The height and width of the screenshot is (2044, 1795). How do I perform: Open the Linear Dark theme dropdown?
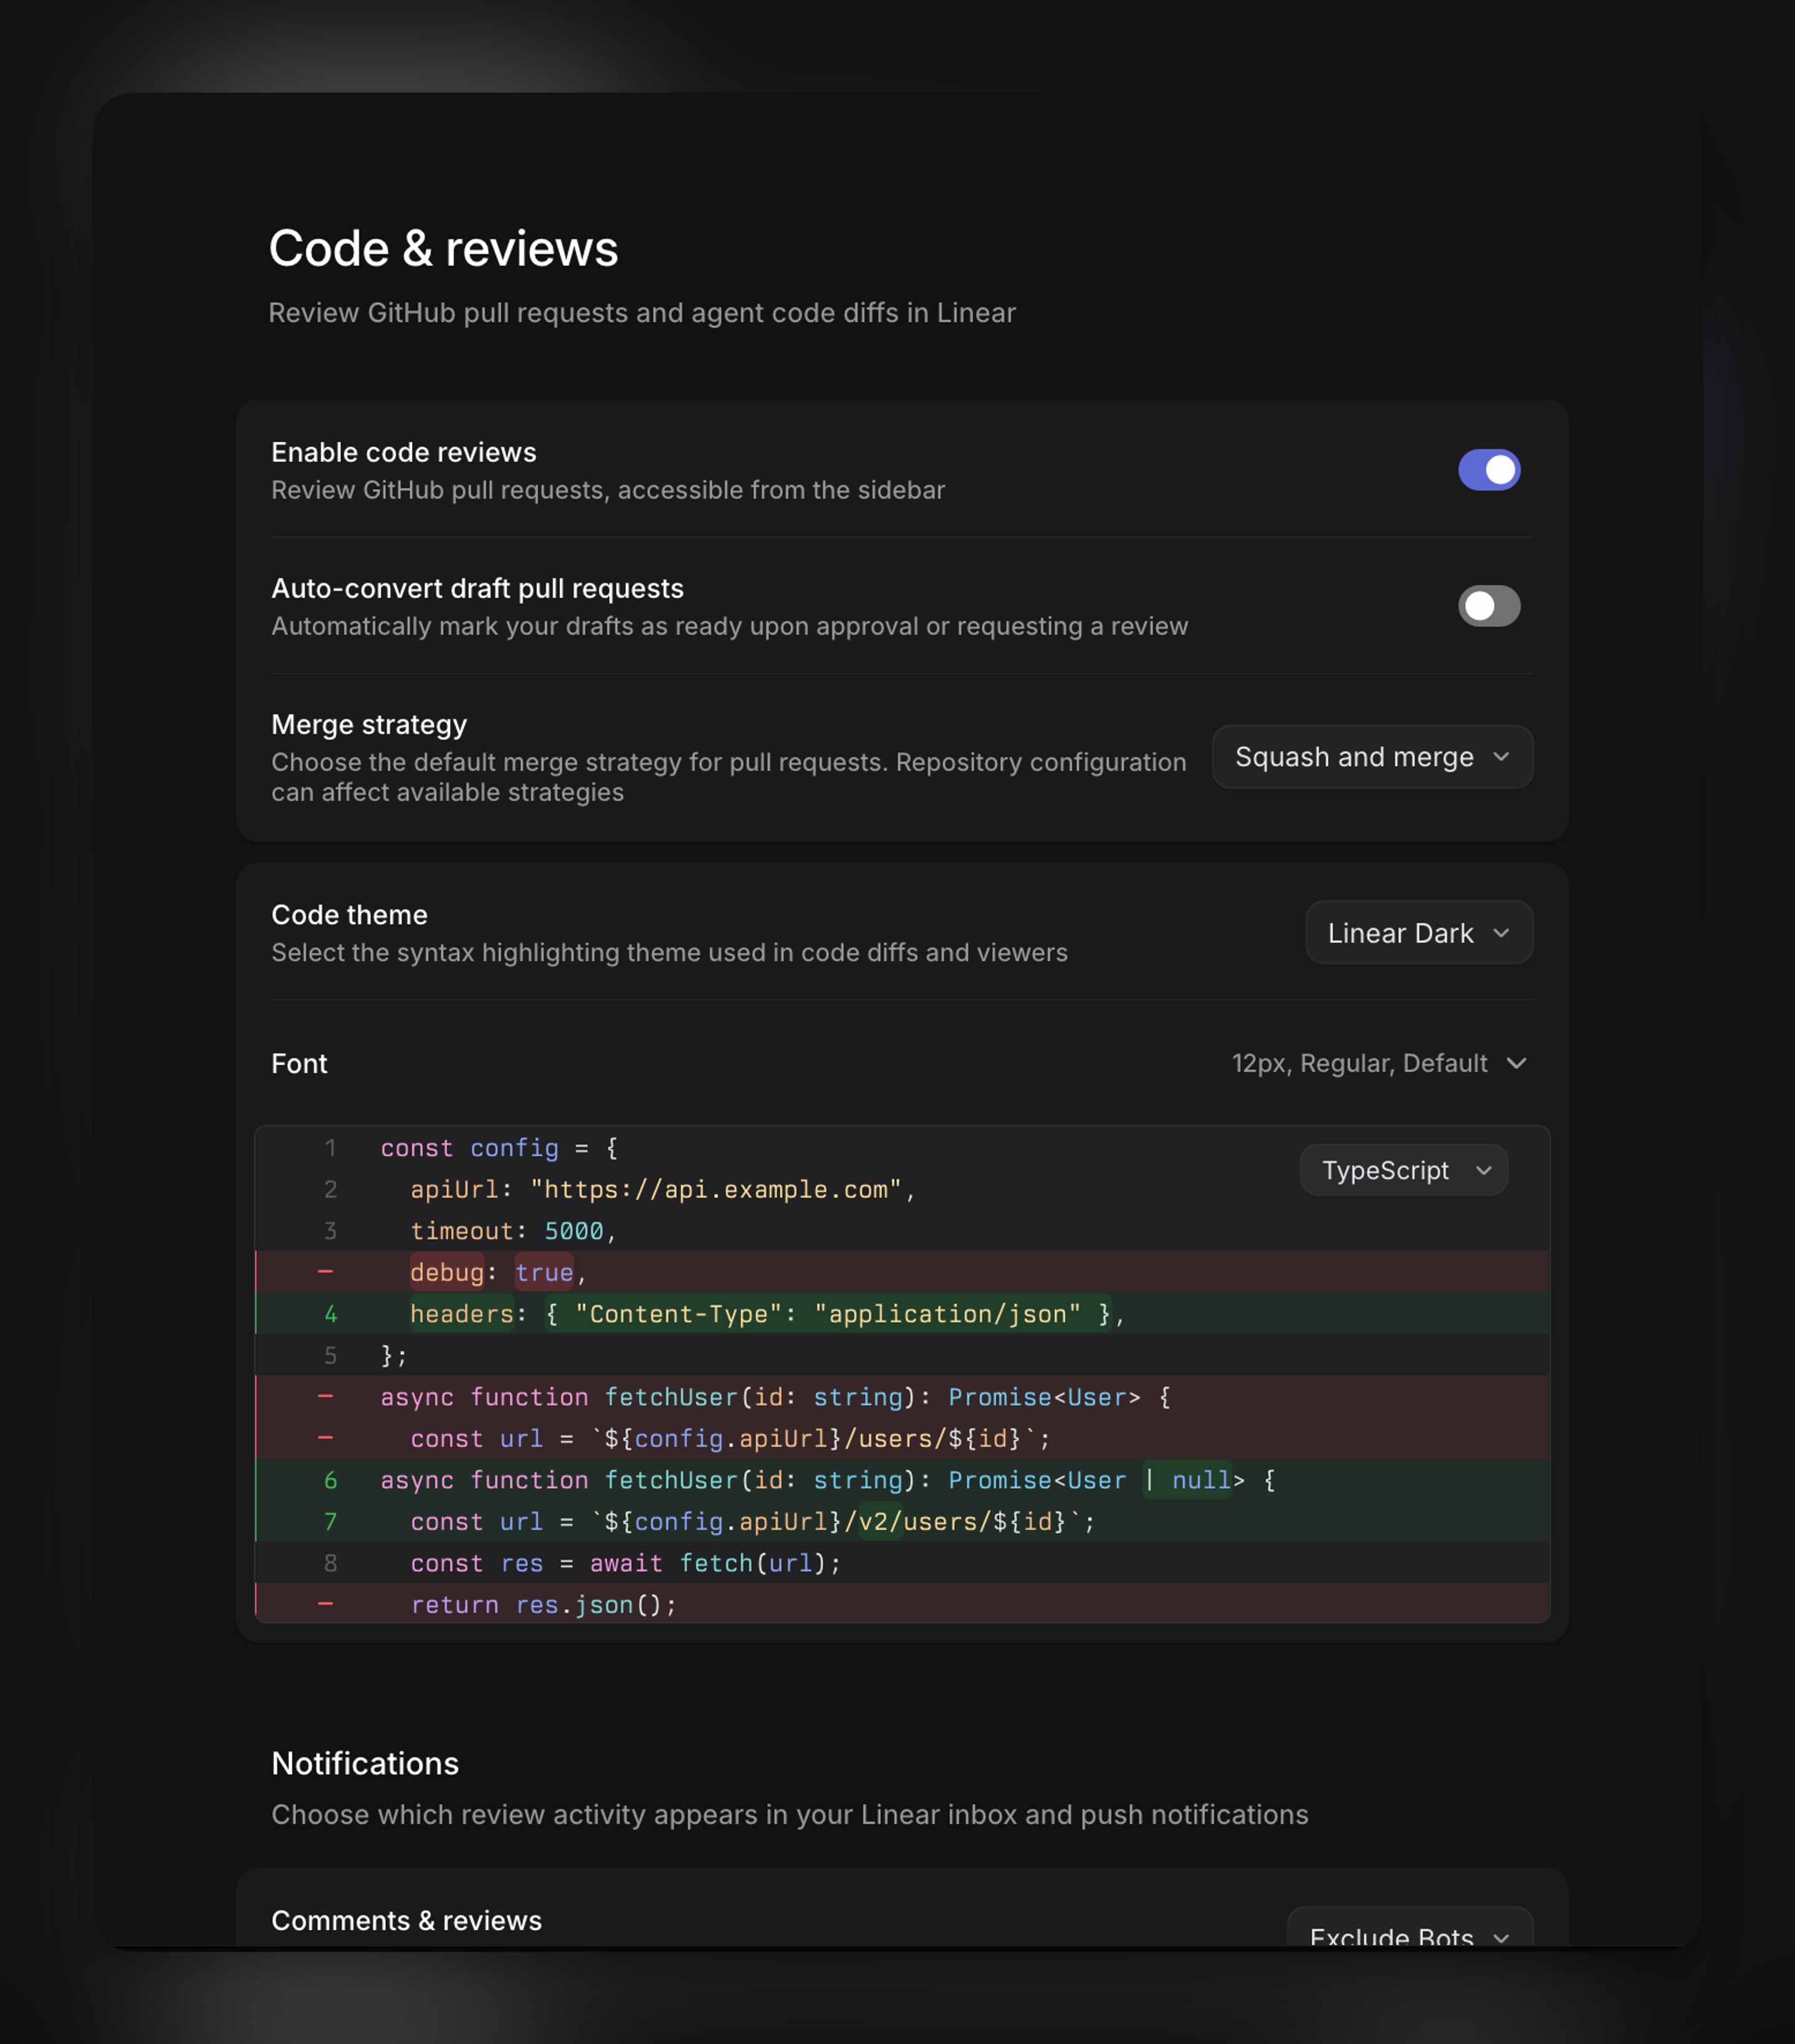pos(1418,933)
